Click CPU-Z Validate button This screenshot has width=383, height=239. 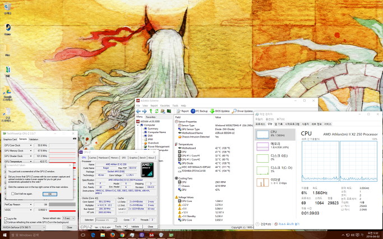point(135,227)
